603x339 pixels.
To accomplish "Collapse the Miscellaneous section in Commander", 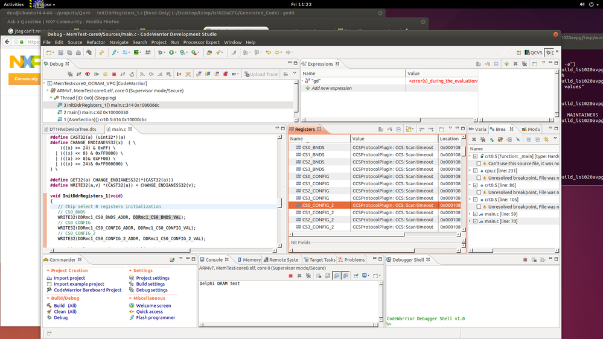I will pos(130,298).
